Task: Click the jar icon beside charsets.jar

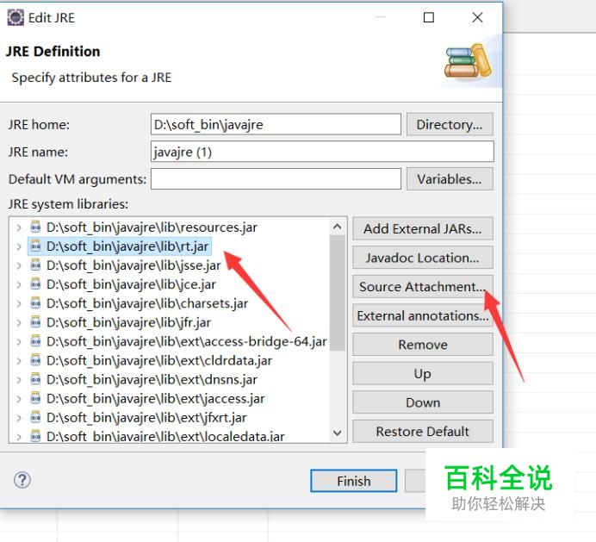Action: tap(35, 302)
